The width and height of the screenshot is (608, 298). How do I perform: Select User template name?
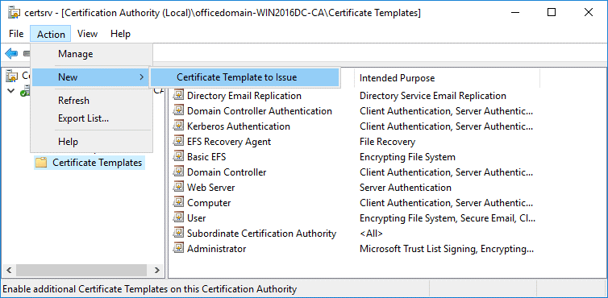point(196,217)
